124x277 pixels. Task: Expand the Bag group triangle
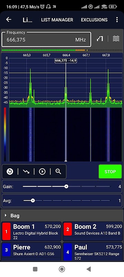[x=6, y=215]
